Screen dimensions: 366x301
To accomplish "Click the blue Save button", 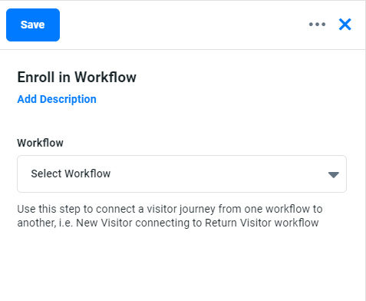I will [33, 25].
